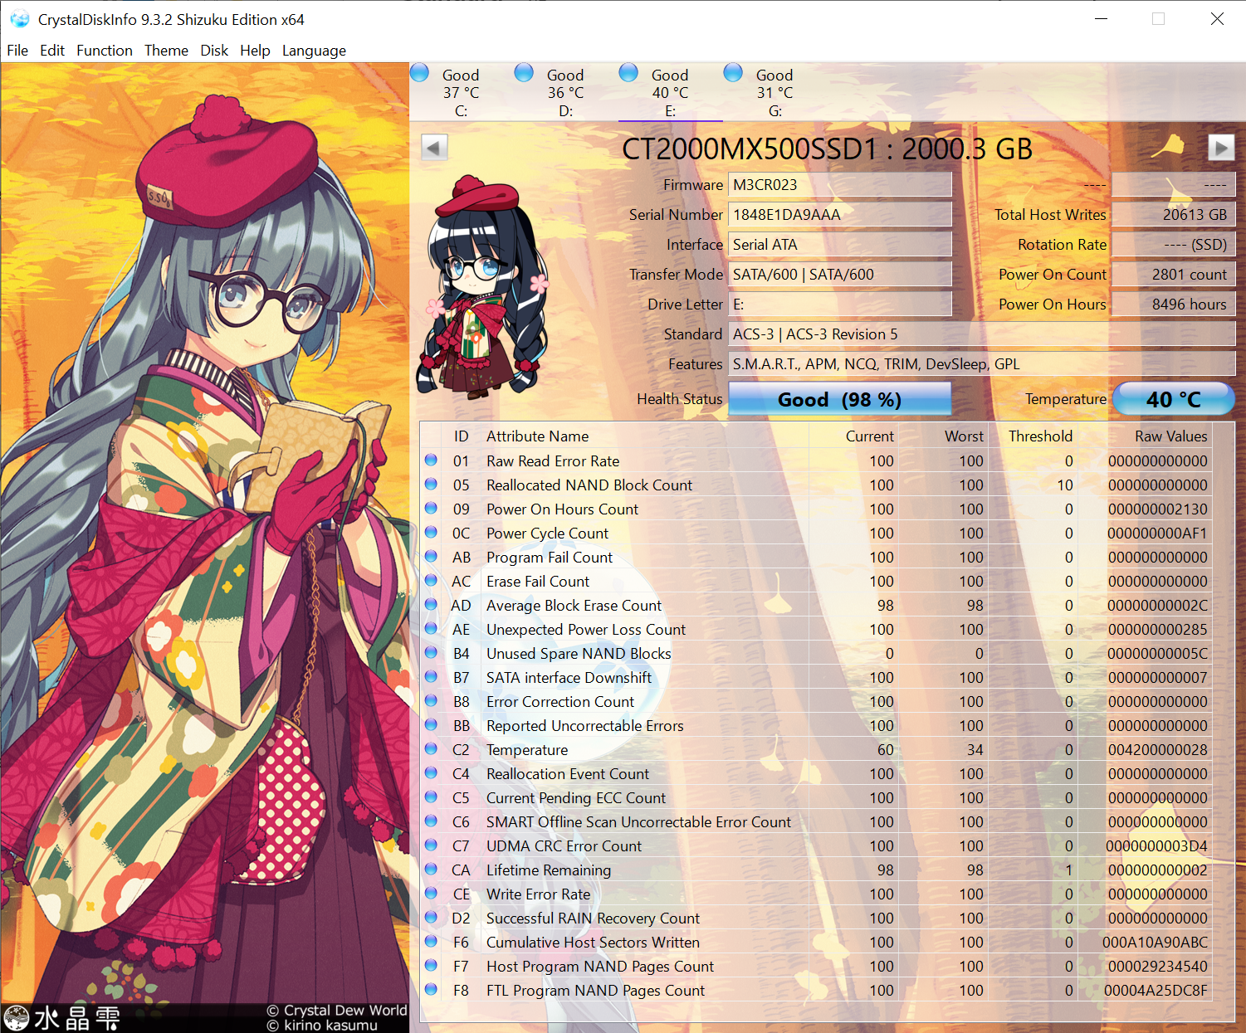Open the Function menu
Image resolution: width=1246 pixels, height=1033 pixels.
105,51
